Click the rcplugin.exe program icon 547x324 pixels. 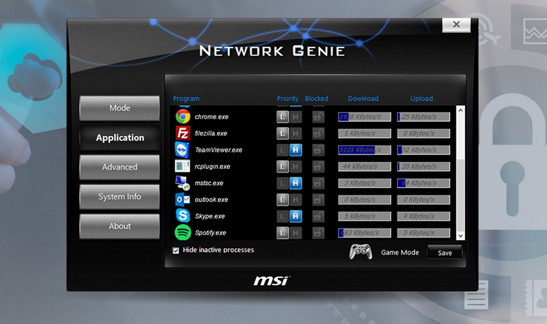(183, 166)
